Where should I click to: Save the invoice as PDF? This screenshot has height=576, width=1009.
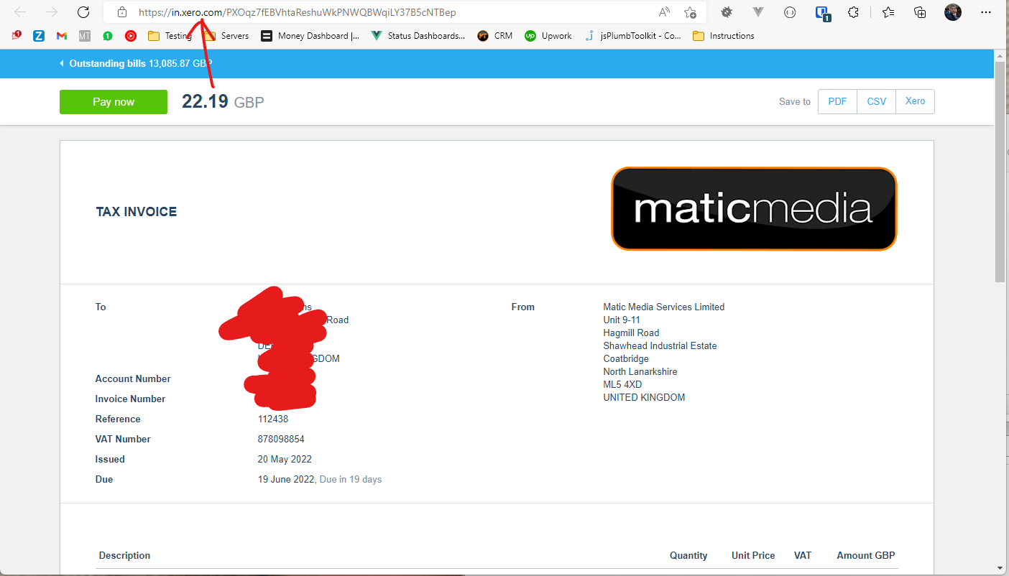[837, 101]
